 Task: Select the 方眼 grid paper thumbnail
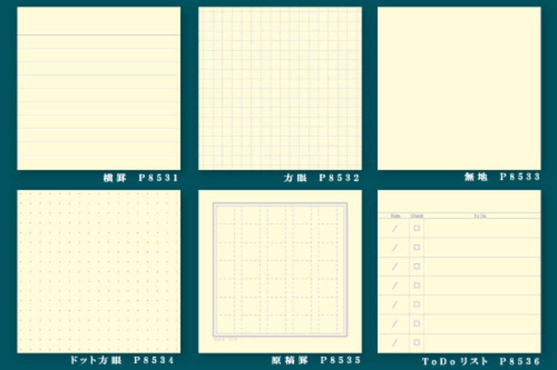pos(280,88)
